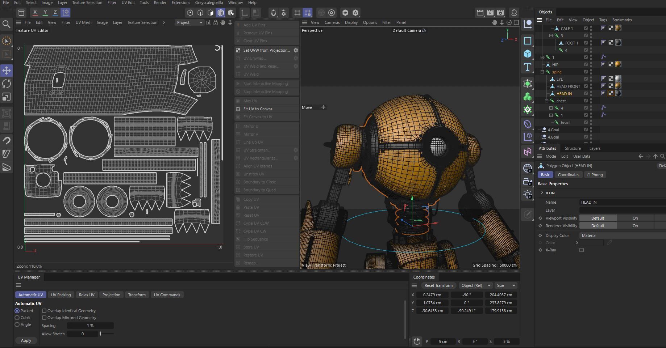Image resolution: width=666 pixels, height=348 pixels.
Task: Click the Render View clapperboard icon
Action: [480, 13]
